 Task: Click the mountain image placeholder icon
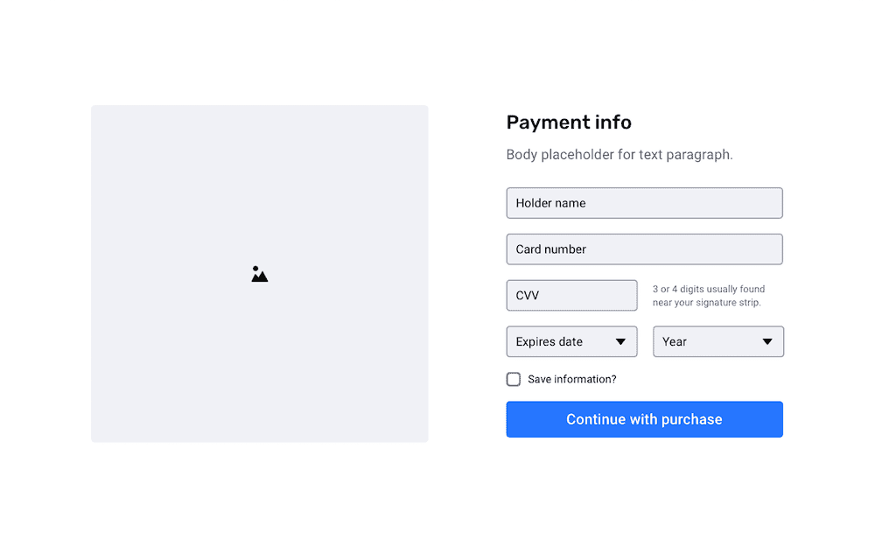pyautogui.click(x=260, y=274)
